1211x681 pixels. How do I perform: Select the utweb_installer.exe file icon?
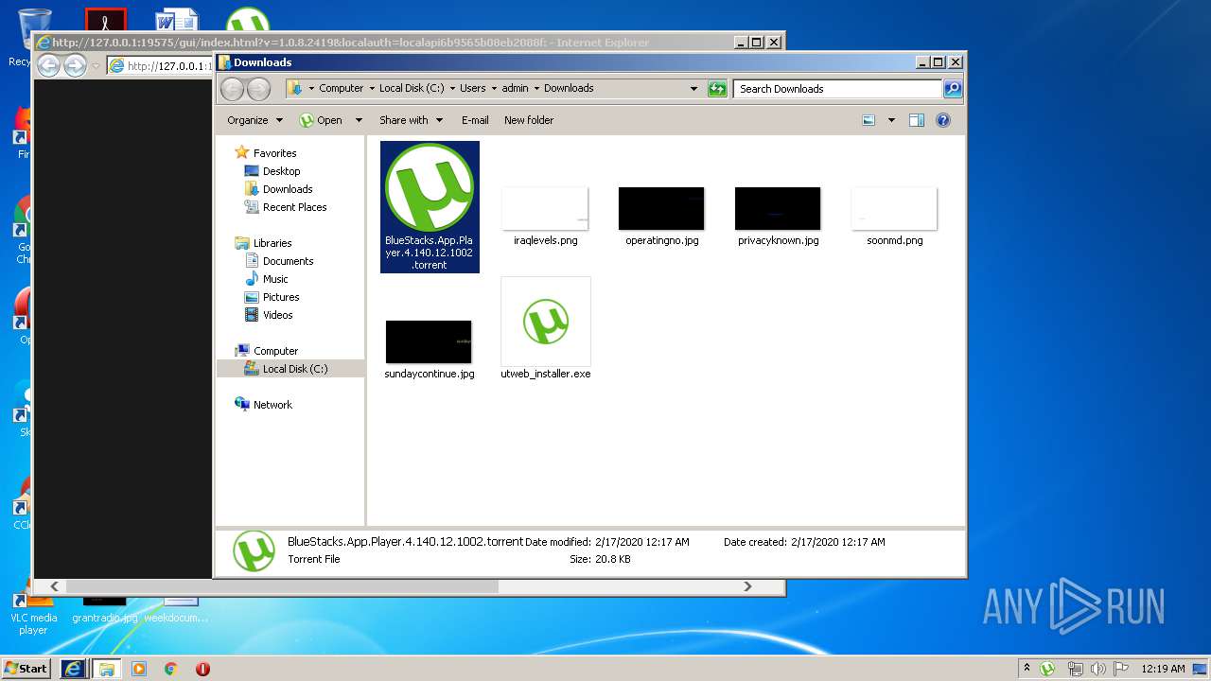pyautogui.click(x=546, y=322)
